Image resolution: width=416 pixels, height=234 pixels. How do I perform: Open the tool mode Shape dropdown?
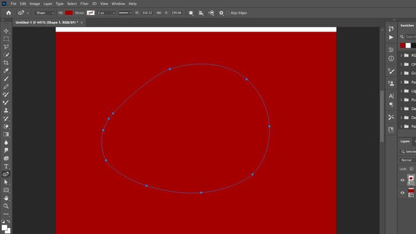[45, 12]
